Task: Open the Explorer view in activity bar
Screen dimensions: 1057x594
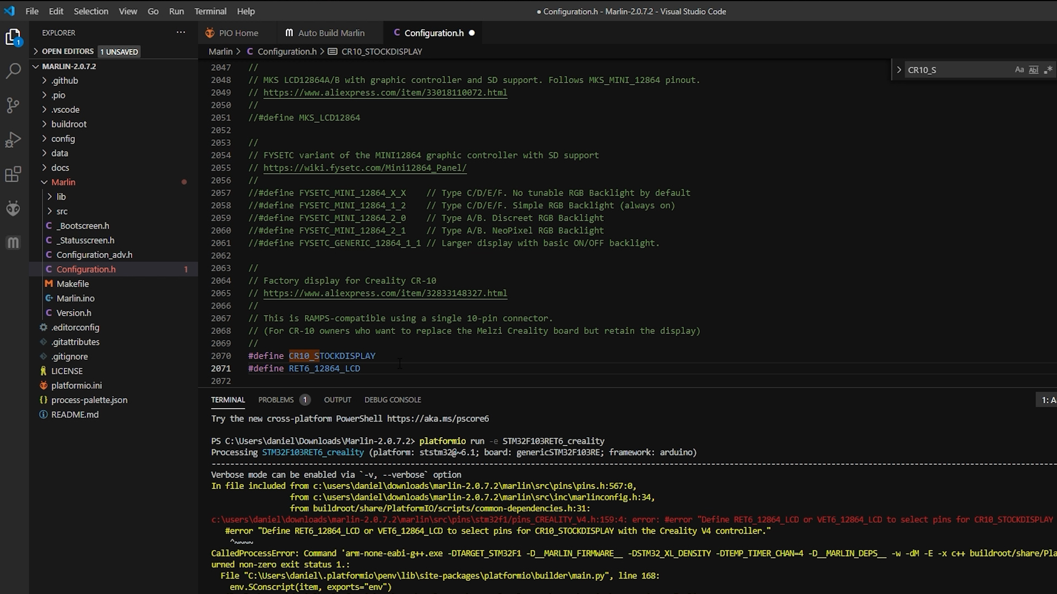Action: point(13,37)
